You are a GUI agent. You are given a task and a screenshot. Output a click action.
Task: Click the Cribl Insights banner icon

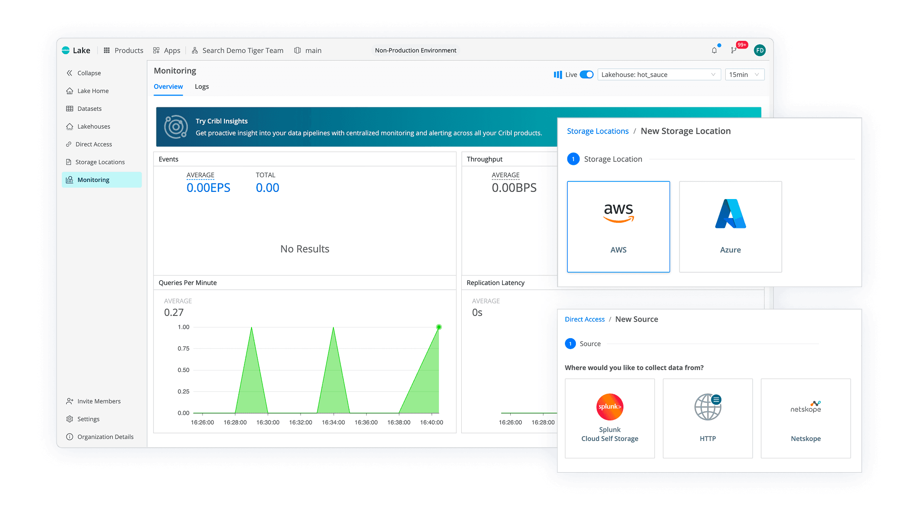pyautogui.click(x=175, y=127)
